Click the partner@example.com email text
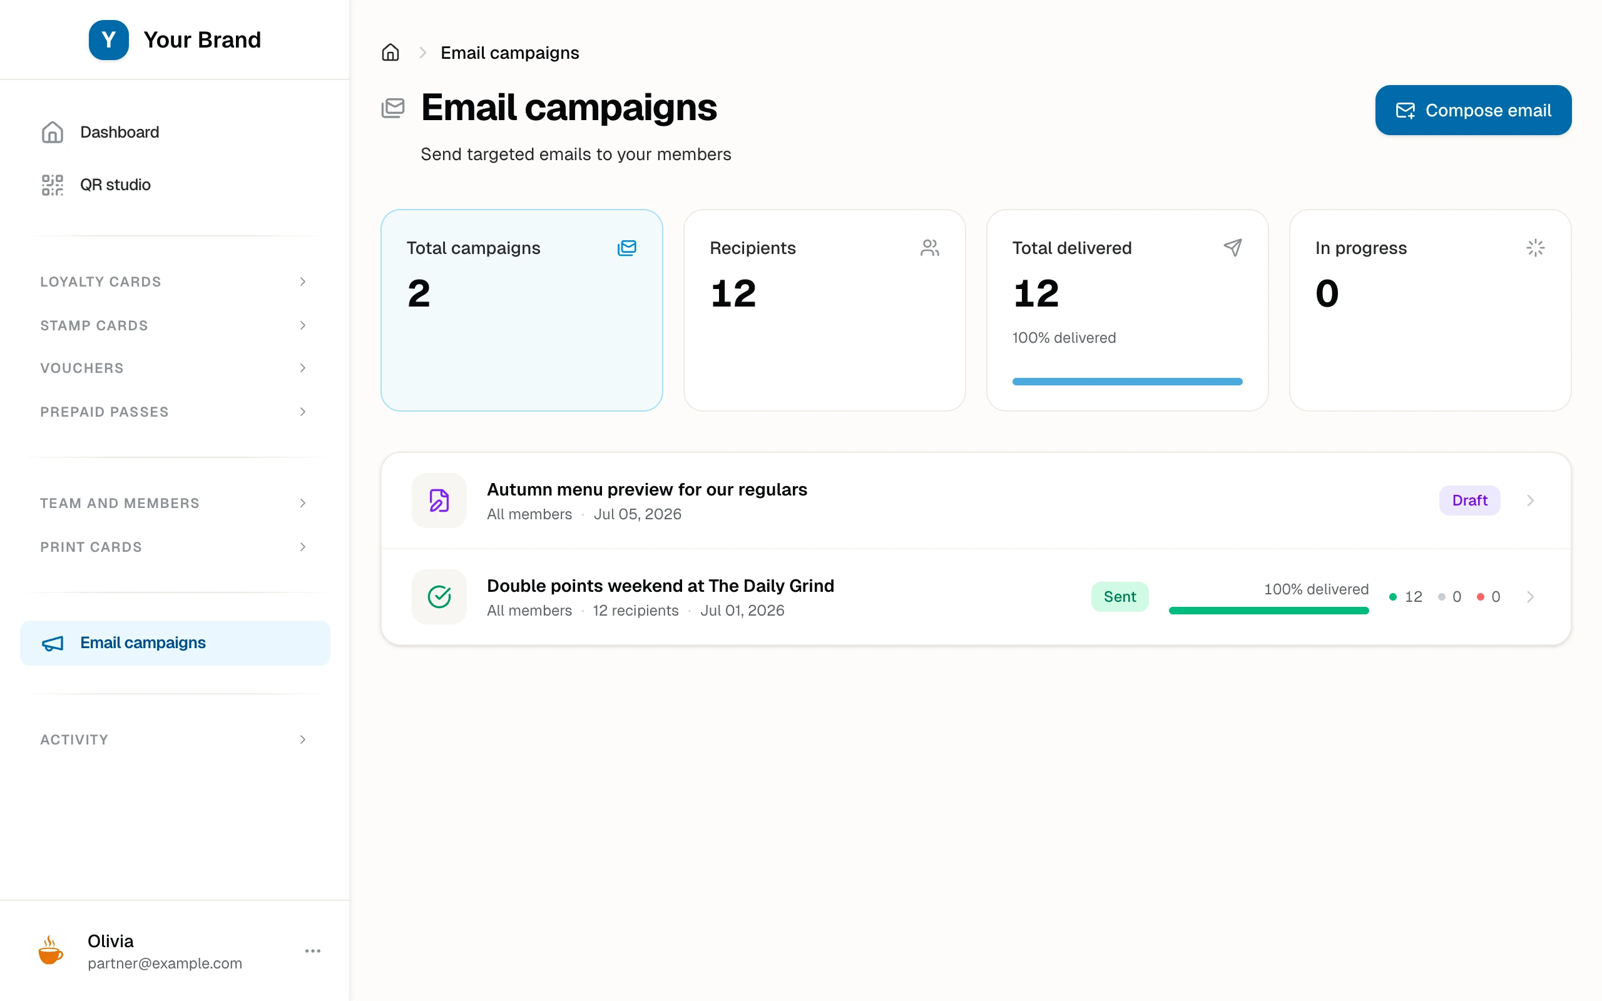This screenshot has width=1602, height=1001. point(165,963)
